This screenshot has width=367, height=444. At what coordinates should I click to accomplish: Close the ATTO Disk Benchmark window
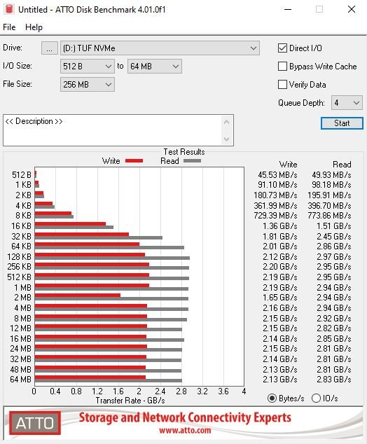tap(352, 9)
